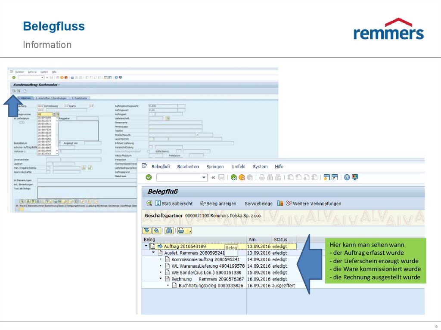The width and height of the screenshot is (441, 330).
Task: Click the 'ausgeziffert' status text
Action: [x=283, y=286]
